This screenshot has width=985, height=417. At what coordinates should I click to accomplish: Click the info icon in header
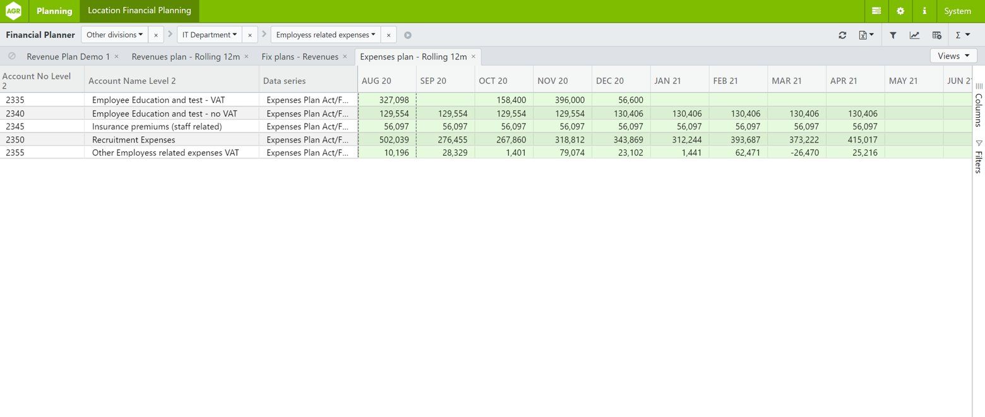click(x=924, y=11)
